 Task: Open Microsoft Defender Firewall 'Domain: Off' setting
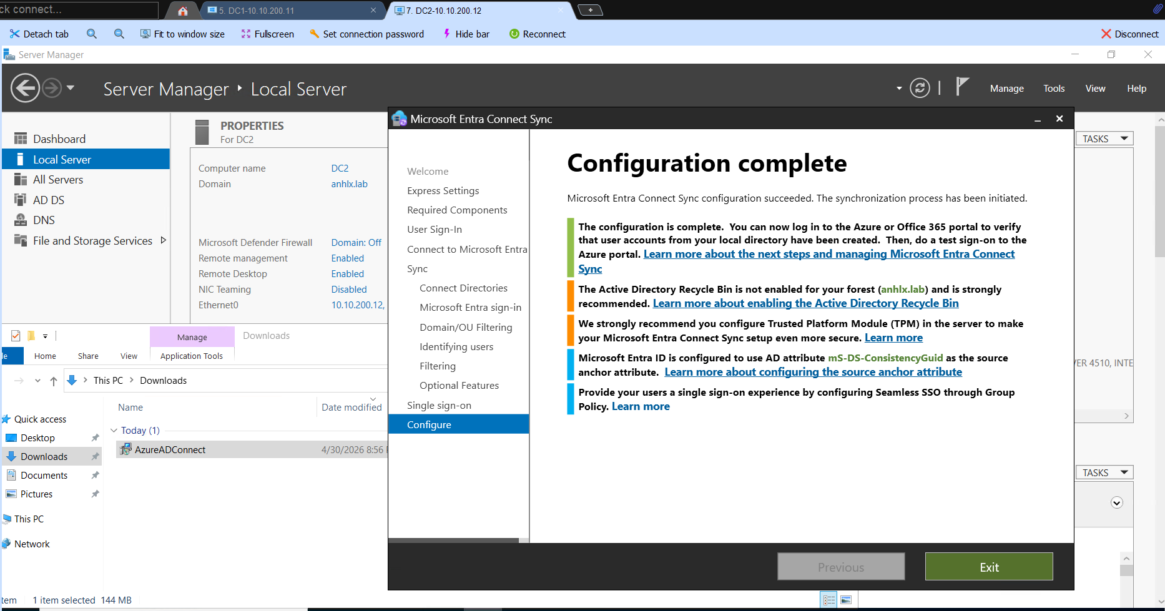(356, 243)
